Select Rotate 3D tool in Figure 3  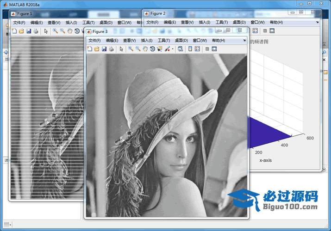pos(152,49)
